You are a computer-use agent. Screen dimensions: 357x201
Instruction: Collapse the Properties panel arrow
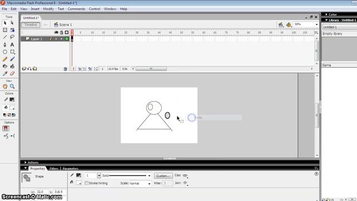pyautogui.click(x=25, y=168)
